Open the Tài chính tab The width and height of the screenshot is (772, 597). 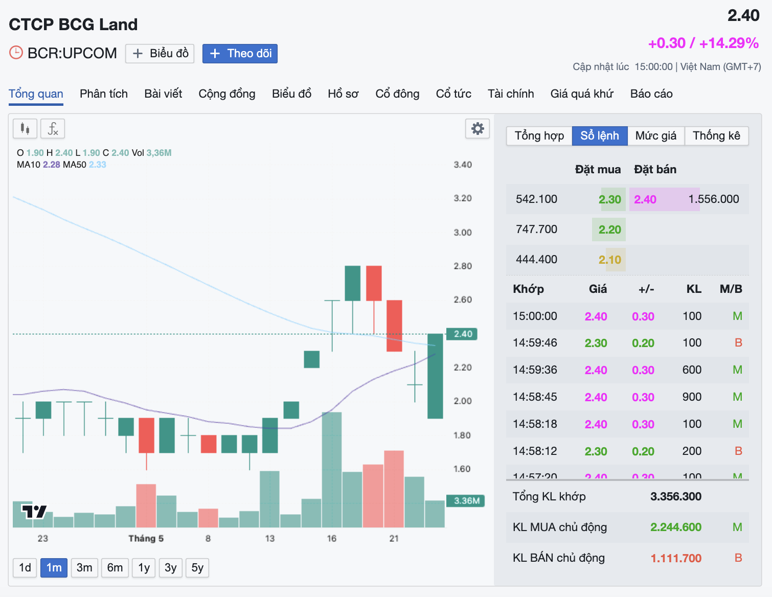tap(511, 94)
